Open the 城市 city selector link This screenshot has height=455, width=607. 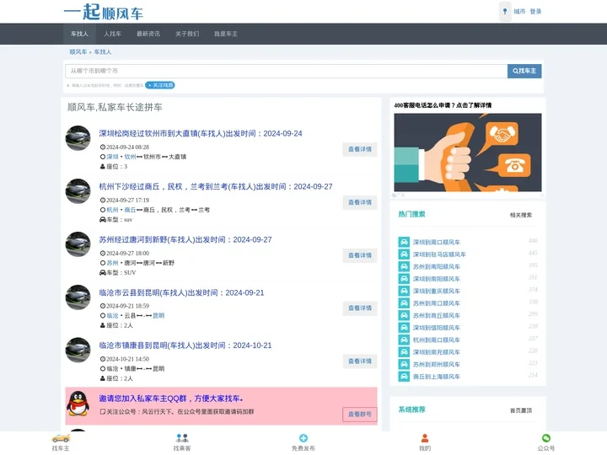tap(519, 12)
